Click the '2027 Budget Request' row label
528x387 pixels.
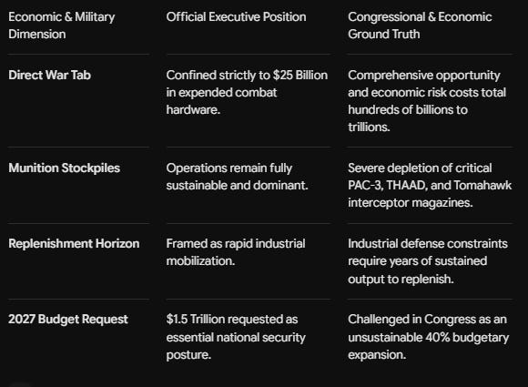click(68, 319)
